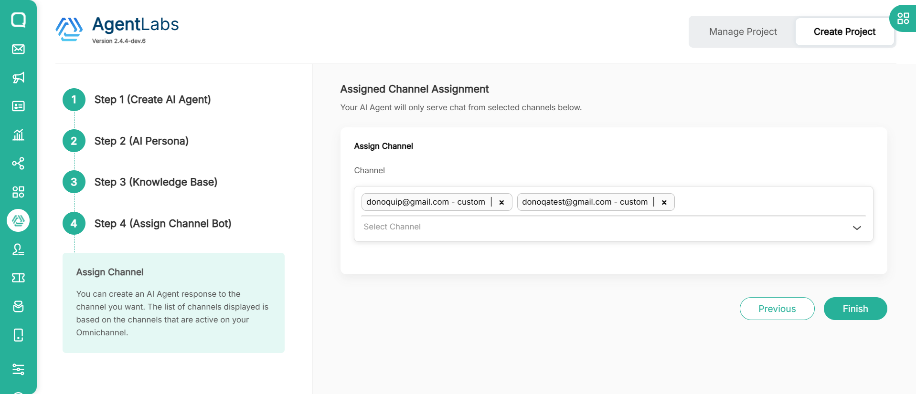Remove donoqatest@gmail.com channel tag
This screenshot has width=916, height=394.
(x=664, y=202)
